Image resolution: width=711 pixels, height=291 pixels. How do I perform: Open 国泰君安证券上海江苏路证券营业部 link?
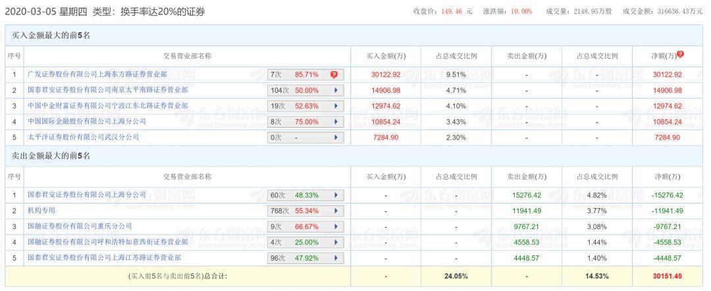click(x=104, y=258)
